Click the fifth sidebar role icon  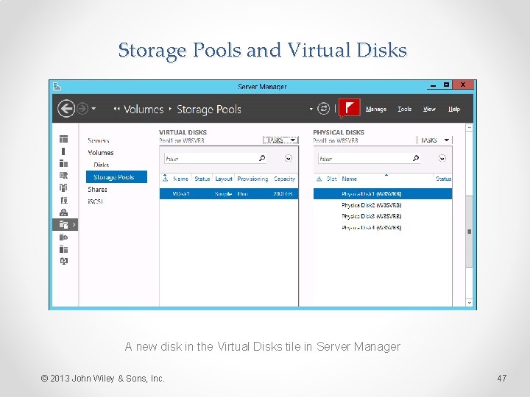(63, 187)
